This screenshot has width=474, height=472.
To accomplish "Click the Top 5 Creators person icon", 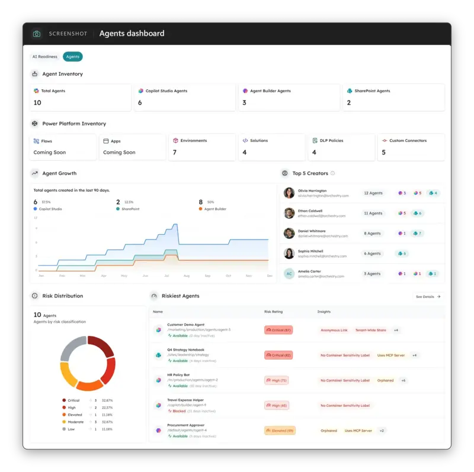I will click(285, 173).
